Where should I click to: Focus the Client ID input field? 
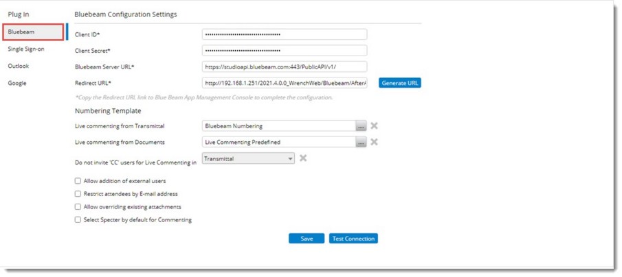pos(285,34)
